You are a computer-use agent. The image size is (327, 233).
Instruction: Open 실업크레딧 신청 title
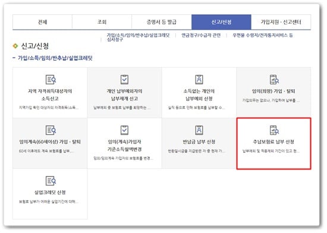[50, 193]
